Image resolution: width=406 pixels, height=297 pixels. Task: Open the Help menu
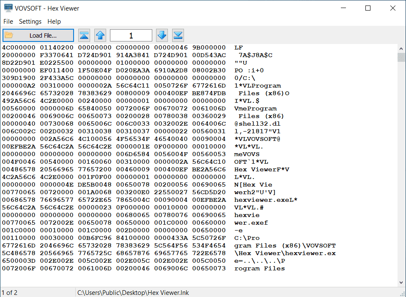pyautogui.click(x=54, y=22)
